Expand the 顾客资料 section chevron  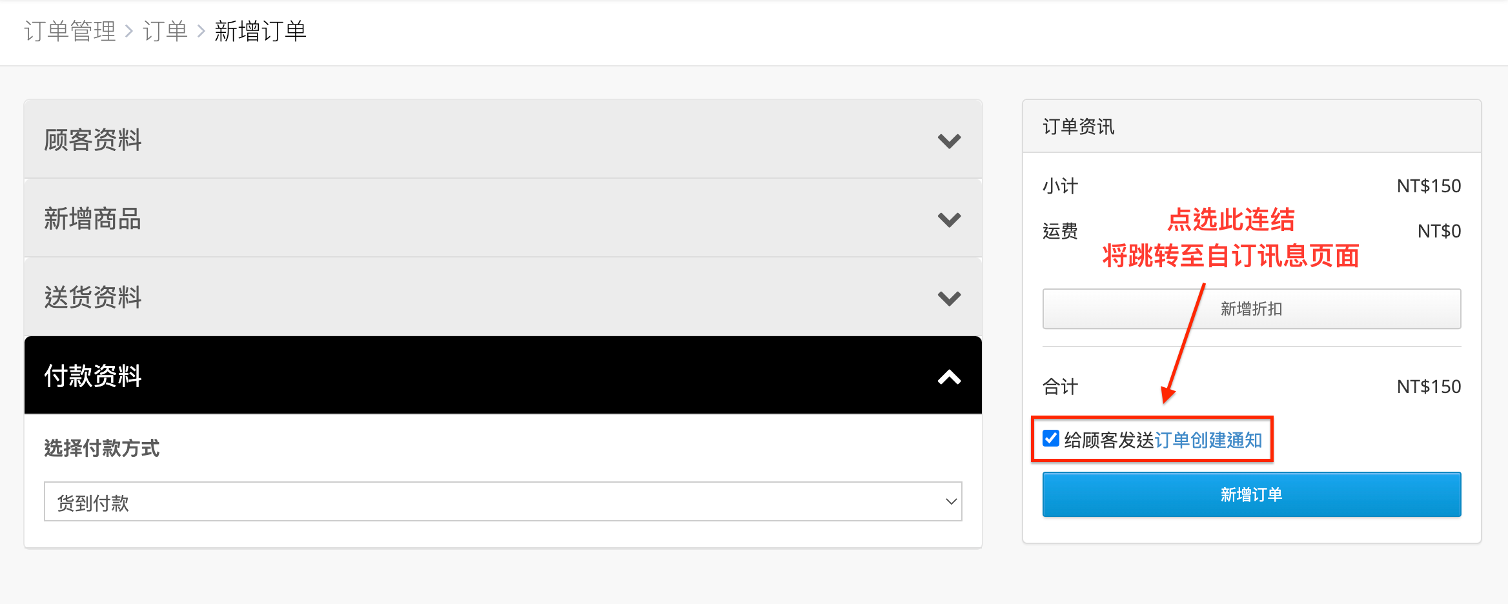949,141
